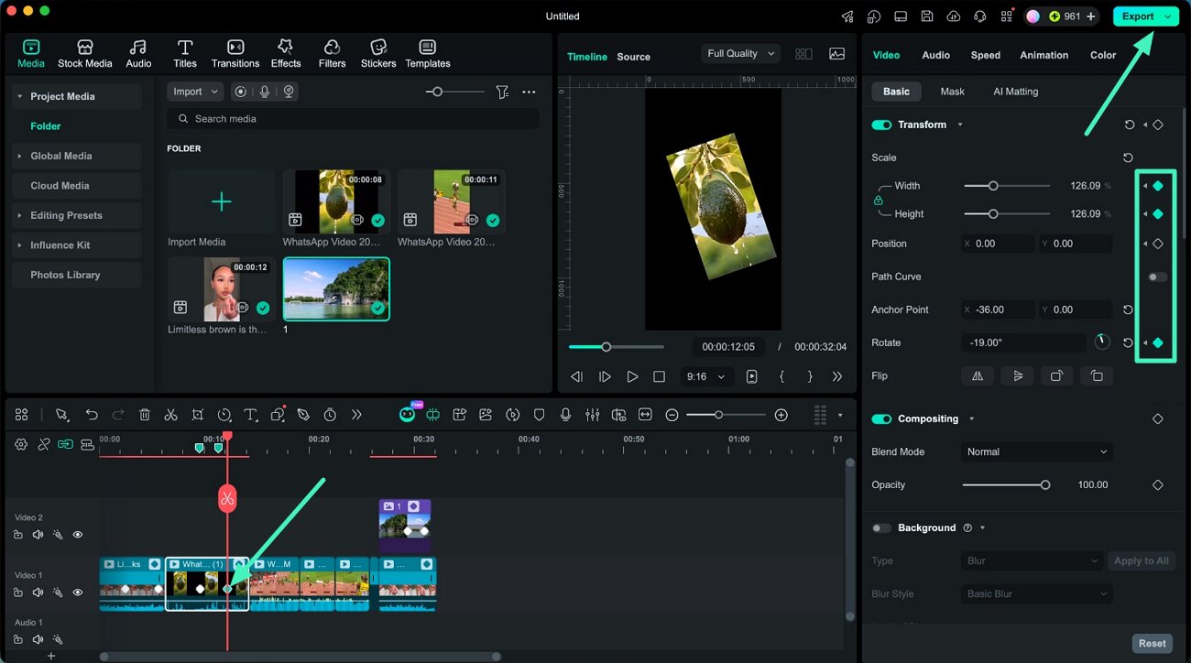
Task: Toggle the Compositing switch
Action: click(x=881, y=418)
